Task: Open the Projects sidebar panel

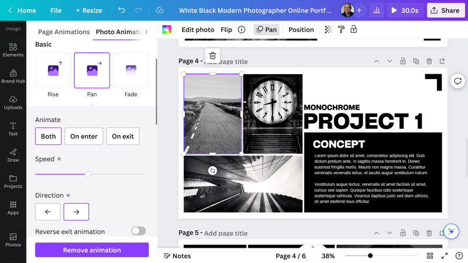Action: pos(13,182)
